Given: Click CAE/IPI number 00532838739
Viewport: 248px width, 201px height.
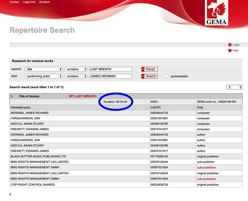Looking at the screenshot, I should 159,185.
